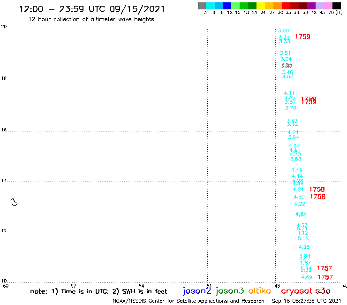Click the red 'cryosat' satellite label
Image resolution: width=347 pixels, height=305 pixels.
click(x=296, y=291)
